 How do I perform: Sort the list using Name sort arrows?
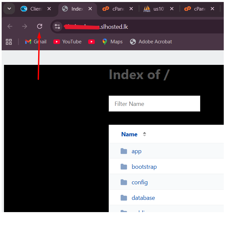[x=144, y=134]
